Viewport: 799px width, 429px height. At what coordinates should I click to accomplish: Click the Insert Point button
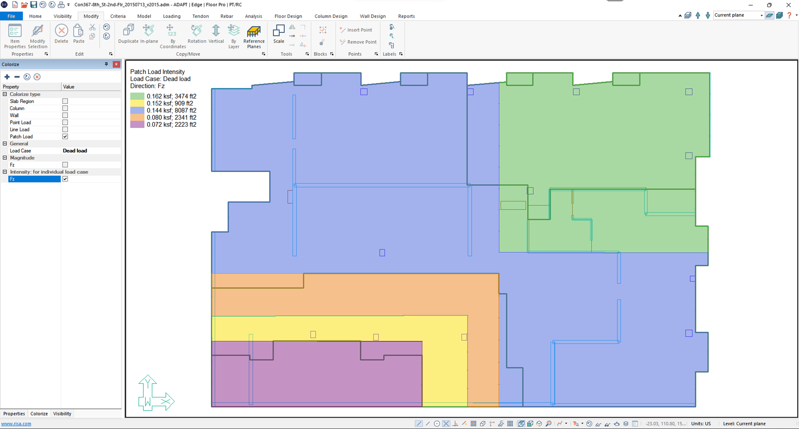click(x=356, y=30)
